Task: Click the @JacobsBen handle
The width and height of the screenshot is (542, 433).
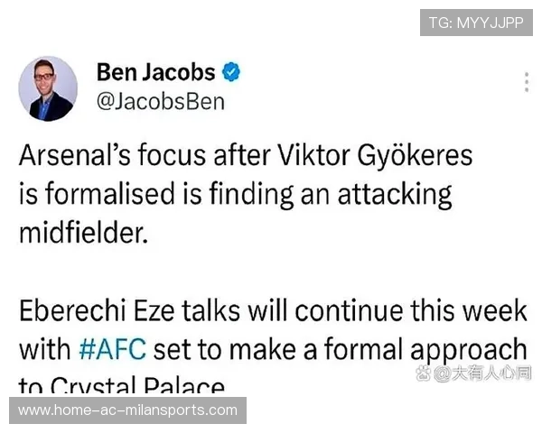Action: tap(160, 101)
